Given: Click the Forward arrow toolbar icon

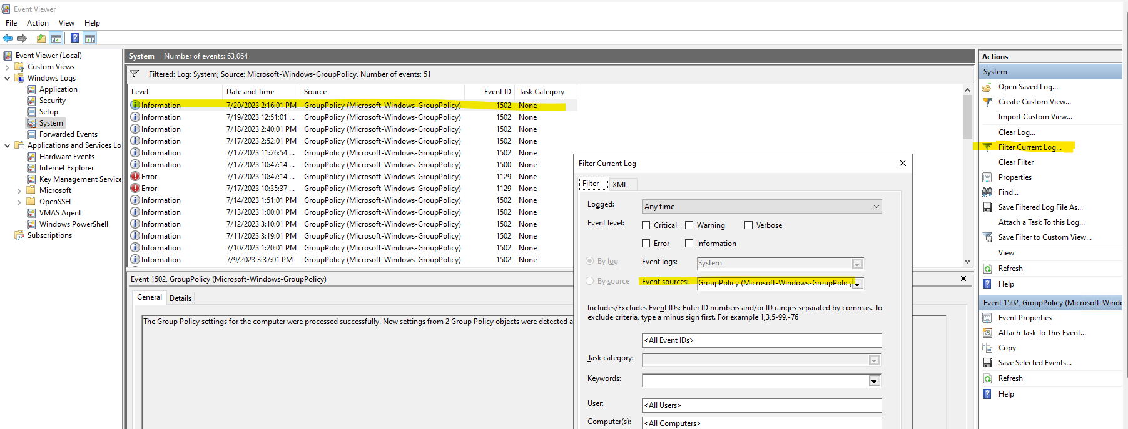Looking at the screenshot, I should pyautogui.click(x=22, y=38).
